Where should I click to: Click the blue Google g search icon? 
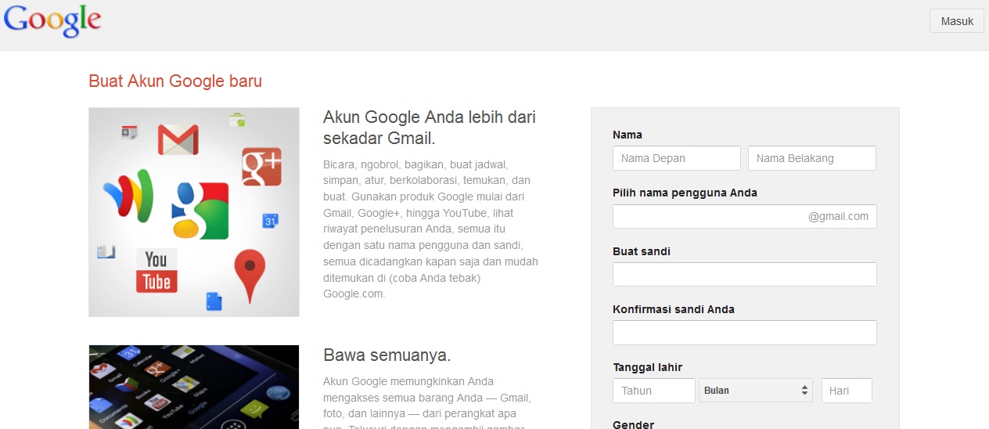point(200,211)
